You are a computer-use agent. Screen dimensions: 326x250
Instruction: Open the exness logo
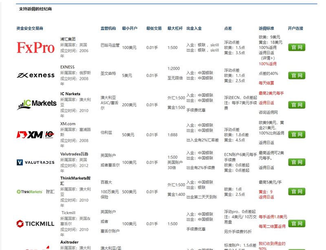35,75
